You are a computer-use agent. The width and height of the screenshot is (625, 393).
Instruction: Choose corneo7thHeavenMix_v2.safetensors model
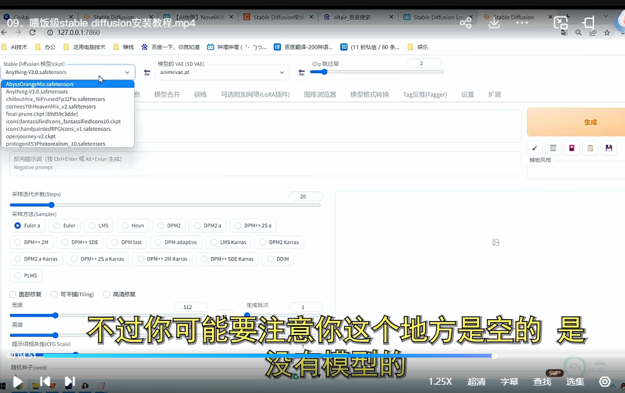[68, 107]
